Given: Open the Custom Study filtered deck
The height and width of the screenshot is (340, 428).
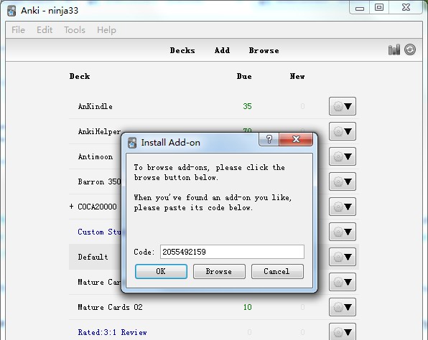Looking at the screenshot, I should (99, 232).
